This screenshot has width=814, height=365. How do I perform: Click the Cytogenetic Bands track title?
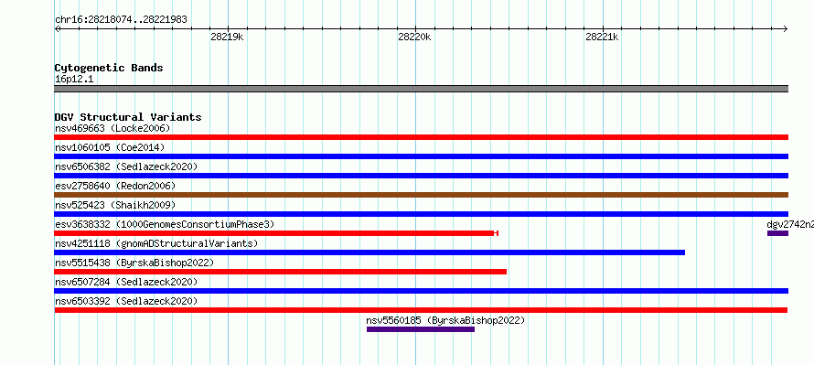pos(109,68)
